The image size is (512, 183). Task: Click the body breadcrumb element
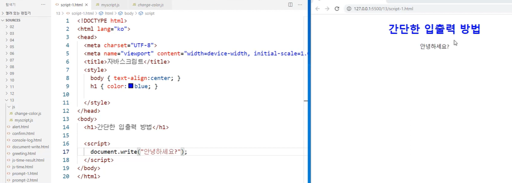(x=126, y=13)
